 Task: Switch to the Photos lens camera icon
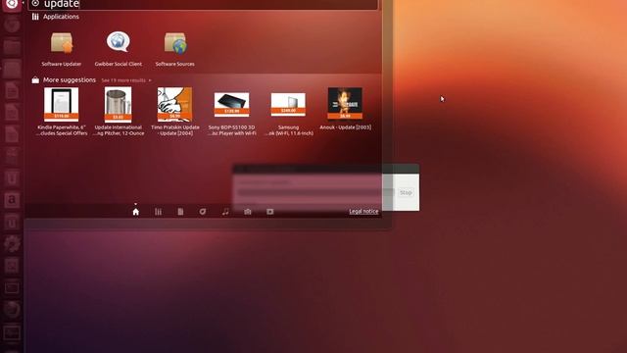248,212
